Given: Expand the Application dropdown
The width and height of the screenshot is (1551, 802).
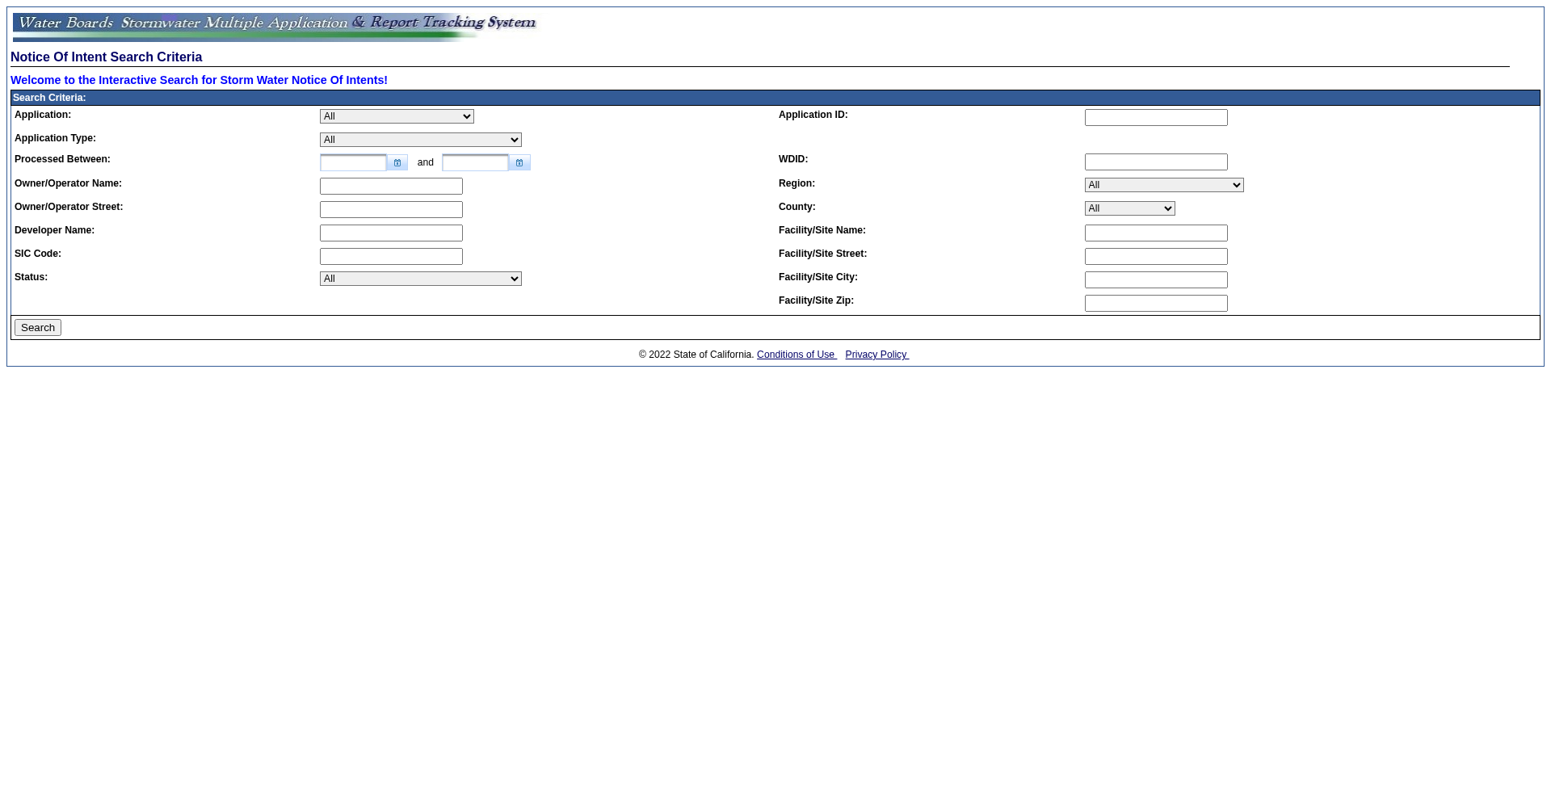Looking at the screenshot, I should pos(397,116).
